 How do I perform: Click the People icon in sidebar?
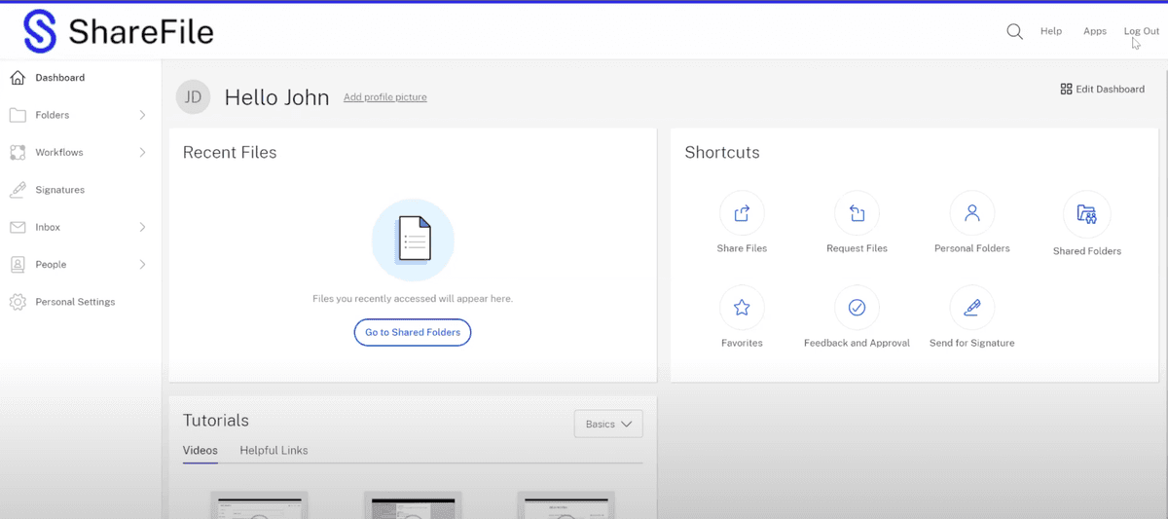(18, 264)
